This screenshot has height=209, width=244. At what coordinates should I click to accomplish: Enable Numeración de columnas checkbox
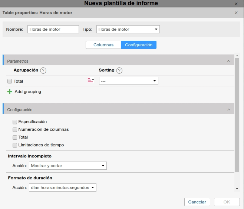15,130
